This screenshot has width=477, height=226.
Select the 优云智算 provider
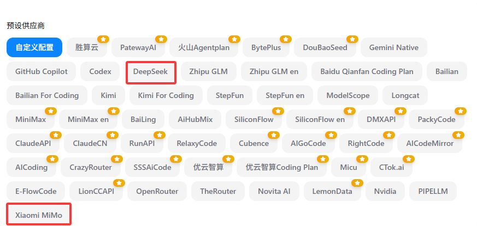click(x=208, y=167)
